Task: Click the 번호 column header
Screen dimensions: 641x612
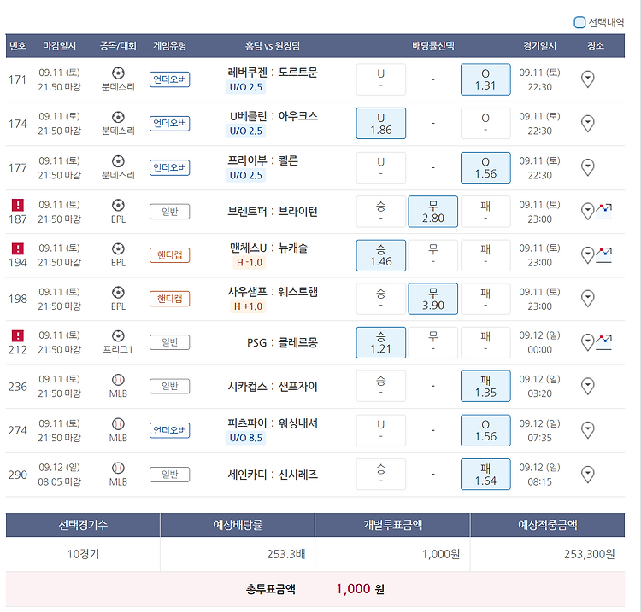Action: coord(18,45)
